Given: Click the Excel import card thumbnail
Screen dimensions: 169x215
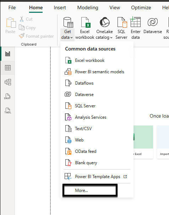Looking at the screenshot, I should point(143,137).
